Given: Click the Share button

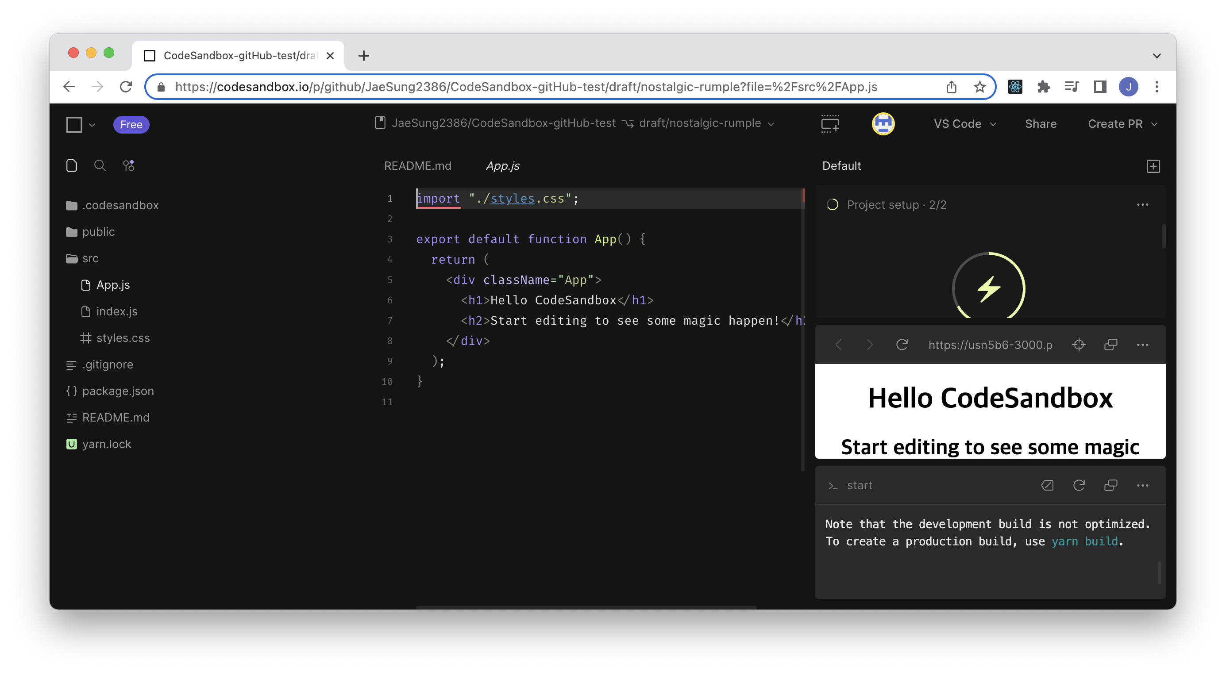Looking at the screenshot, I should tap(1041, 124).
